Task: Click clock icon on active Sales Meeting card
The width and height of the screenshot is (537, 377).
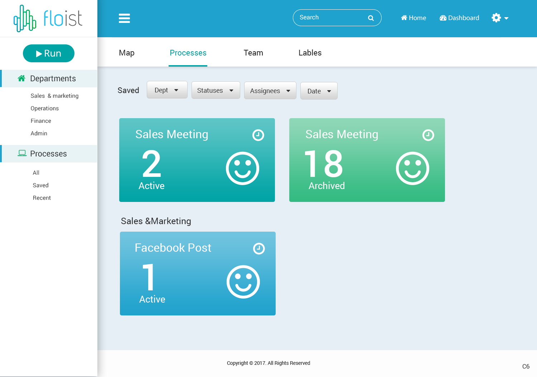Action: point(258,135)
